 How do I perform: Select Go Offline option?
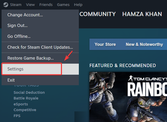(x=19, y=36)
